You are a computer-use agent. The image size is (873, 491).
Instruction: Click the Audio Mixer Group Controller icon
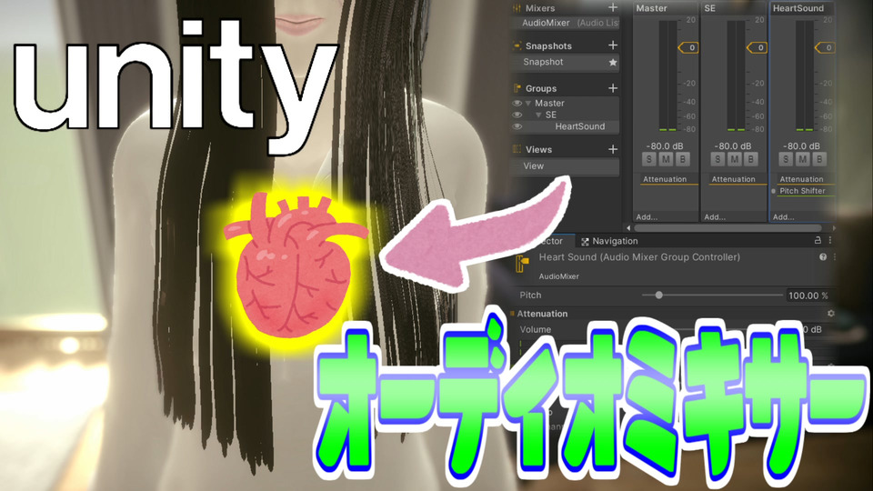point(522,264)
